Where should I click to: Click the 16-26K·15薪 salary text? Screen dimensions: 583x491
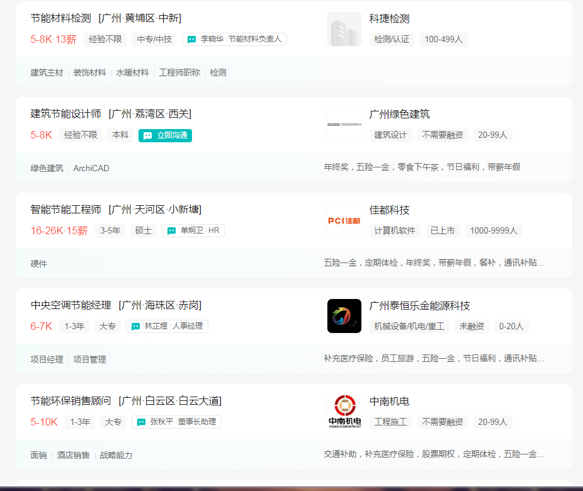(x=59, y=231)
